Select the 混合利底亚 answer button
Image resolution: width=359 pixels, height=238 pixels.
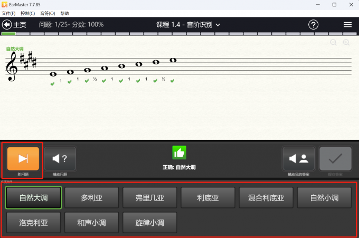click(266, 198)
